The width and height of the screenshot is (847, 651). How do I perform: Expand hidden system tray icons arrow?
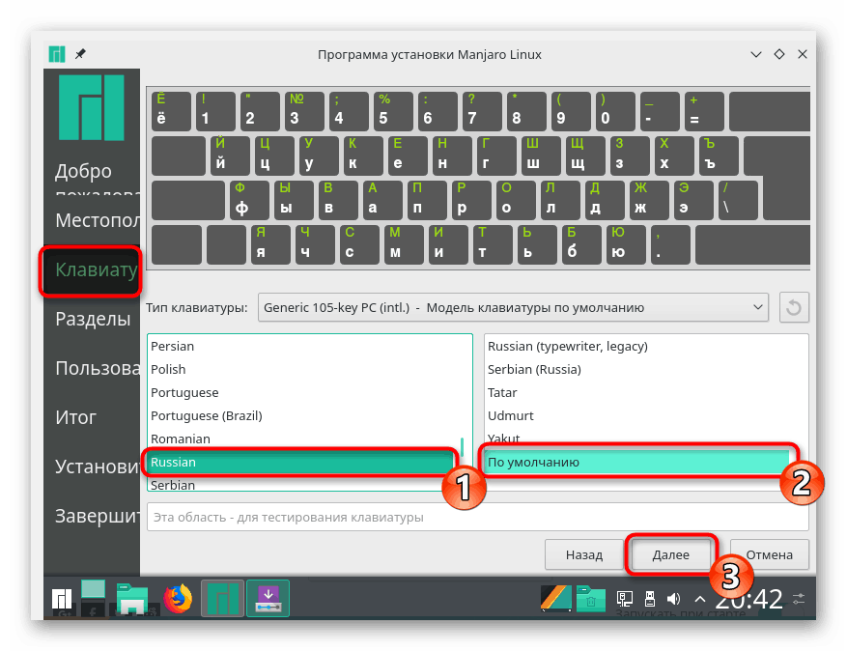(700, 599)
